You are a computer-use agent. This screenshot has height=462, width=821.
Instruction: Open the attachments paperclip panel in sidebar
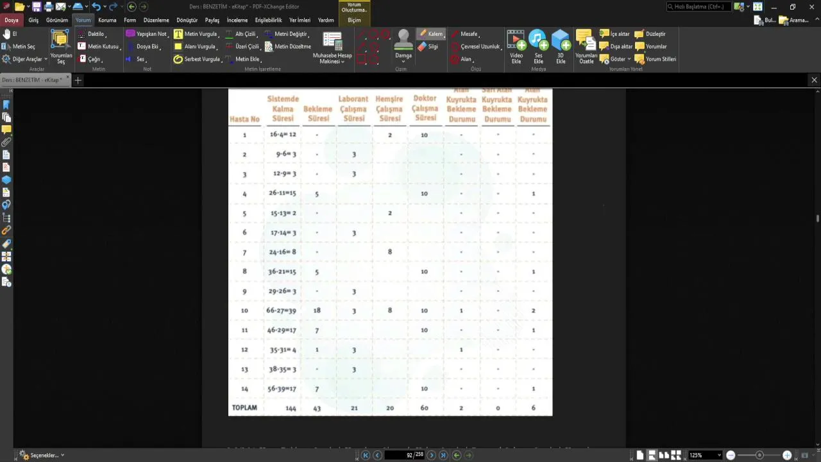[x=6, y=142]
